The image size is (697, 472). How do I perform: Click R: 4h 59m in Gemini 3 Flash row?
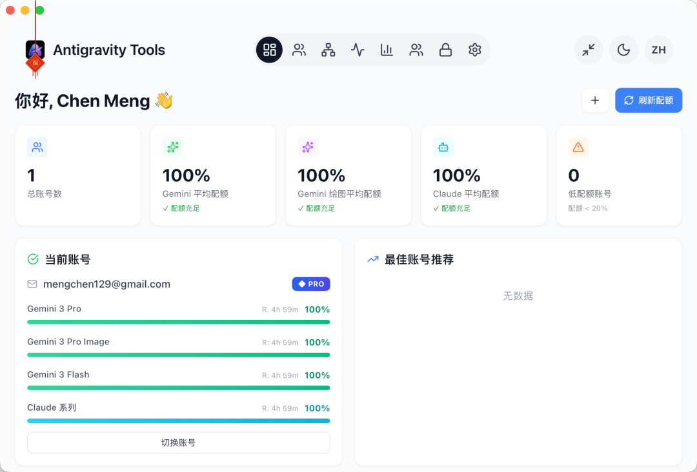click(x=280, y=375)
